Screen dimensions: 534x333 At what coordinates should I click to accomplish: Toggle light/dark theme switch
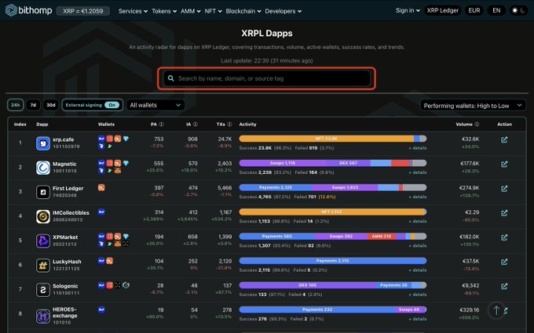click(518, 10)
